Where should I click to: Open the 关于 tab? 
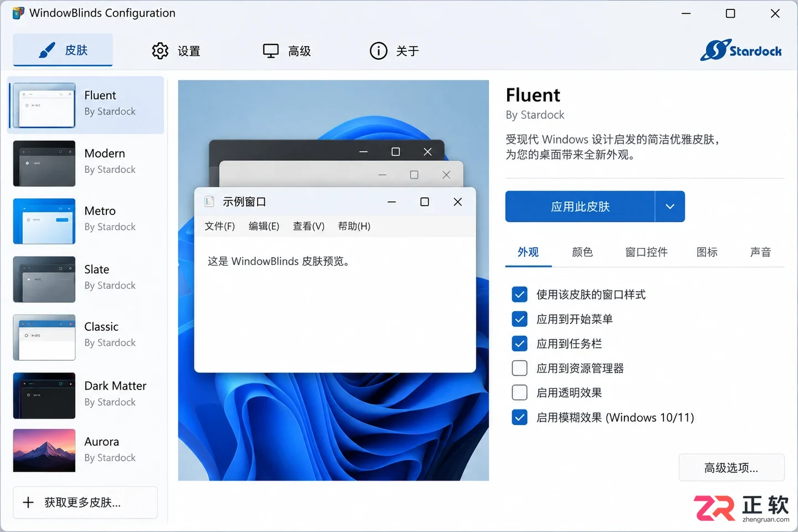(x=395, y=51)
